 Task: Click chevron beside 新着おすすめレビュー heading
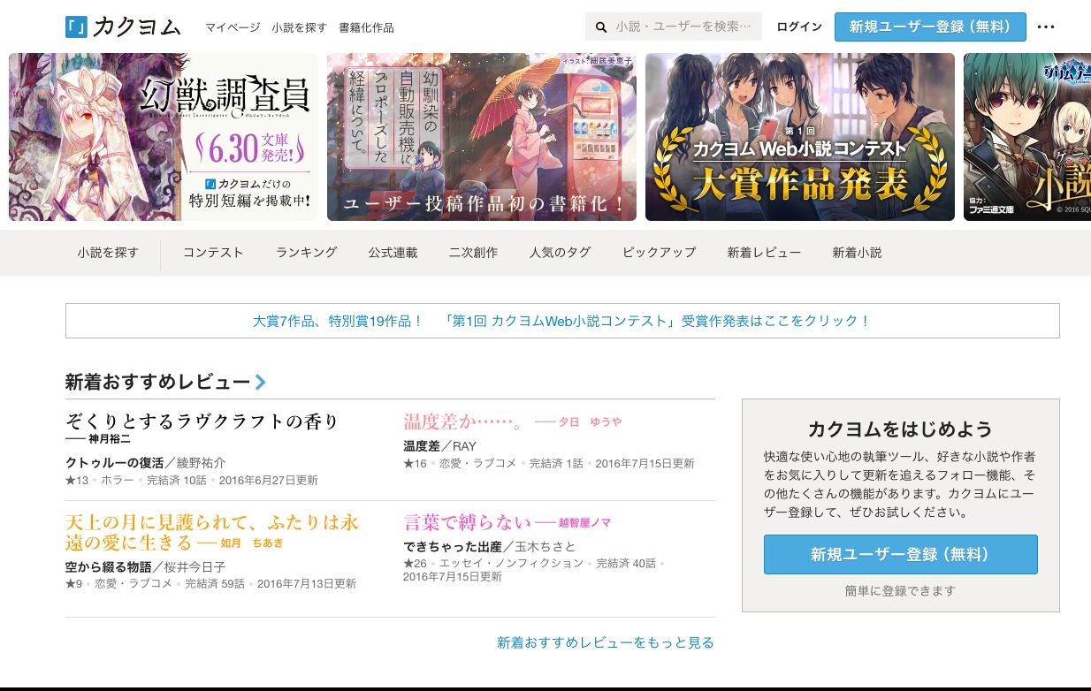(260, 383)
